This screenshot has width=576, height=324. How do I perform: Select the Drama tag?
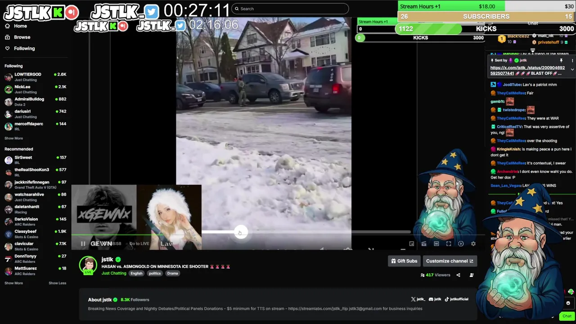[173, 274]
